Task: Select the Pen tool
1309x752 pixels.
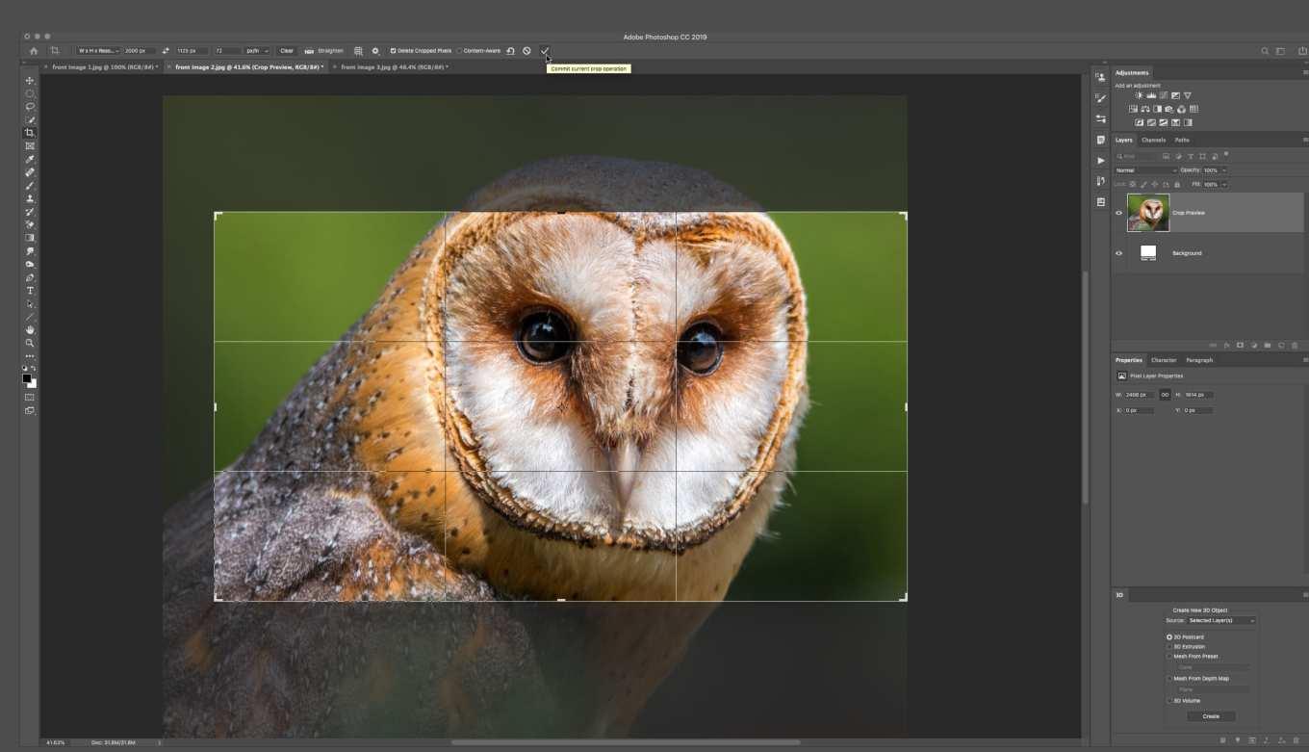Action: coord(30,277)
